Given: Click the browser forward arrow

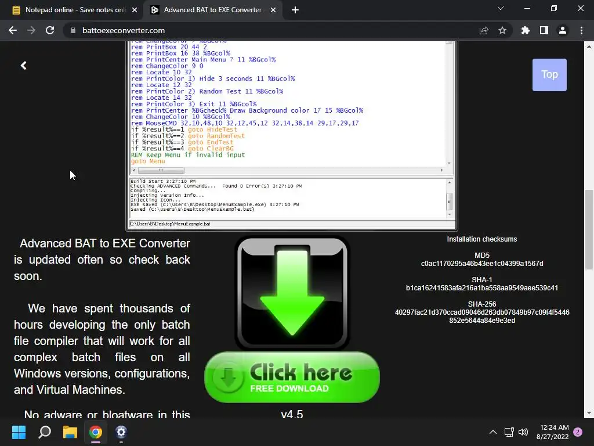Looking at the screenshot, I should pos(31,30).
